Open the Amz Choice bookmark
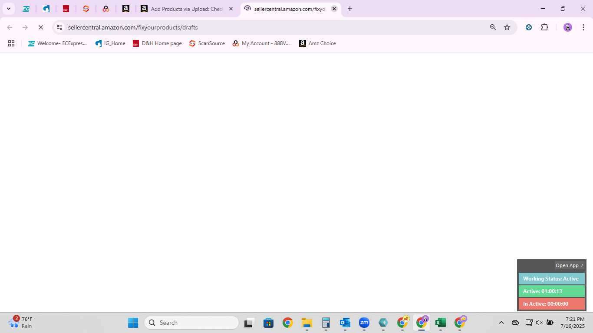 tap(317, 43)
